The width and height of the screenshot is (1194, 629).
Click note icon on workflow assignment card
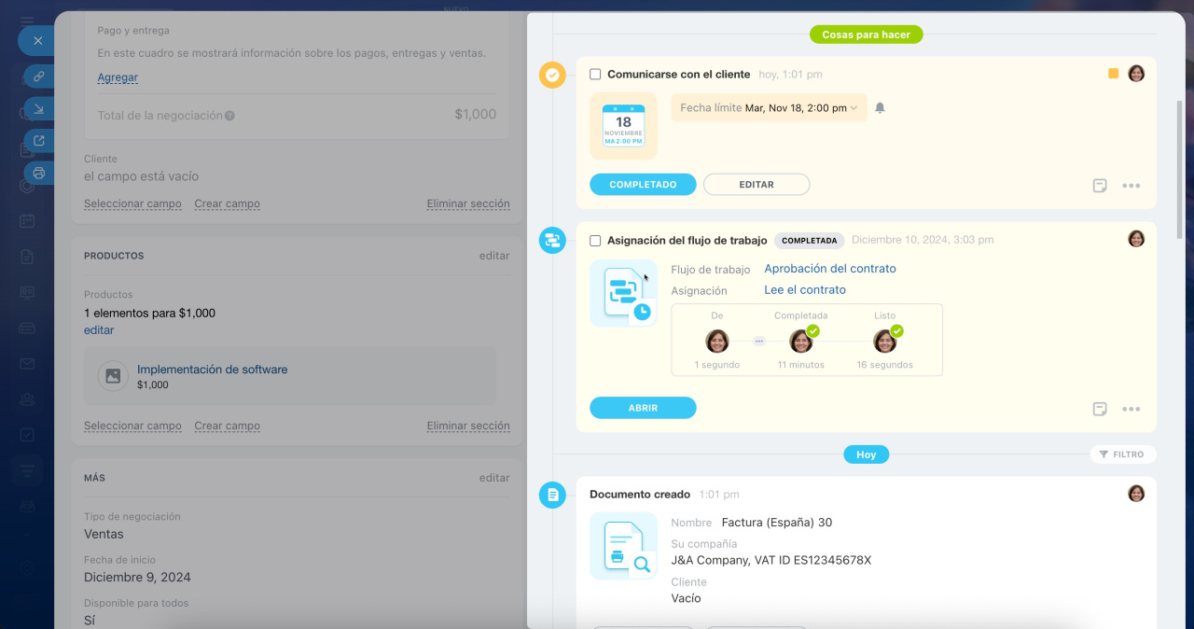tap(1100, 409)
